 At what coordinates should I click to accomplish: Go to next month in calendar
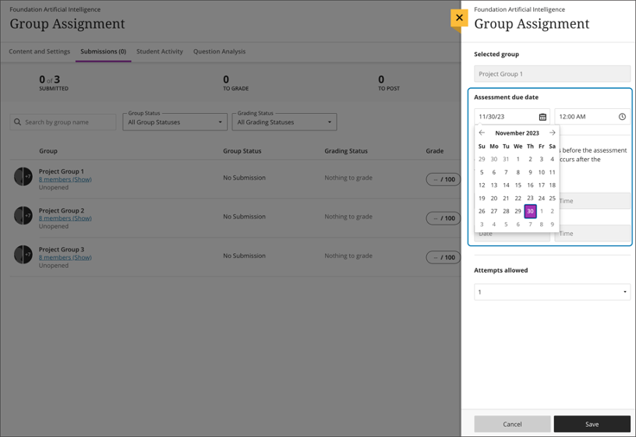552,133
